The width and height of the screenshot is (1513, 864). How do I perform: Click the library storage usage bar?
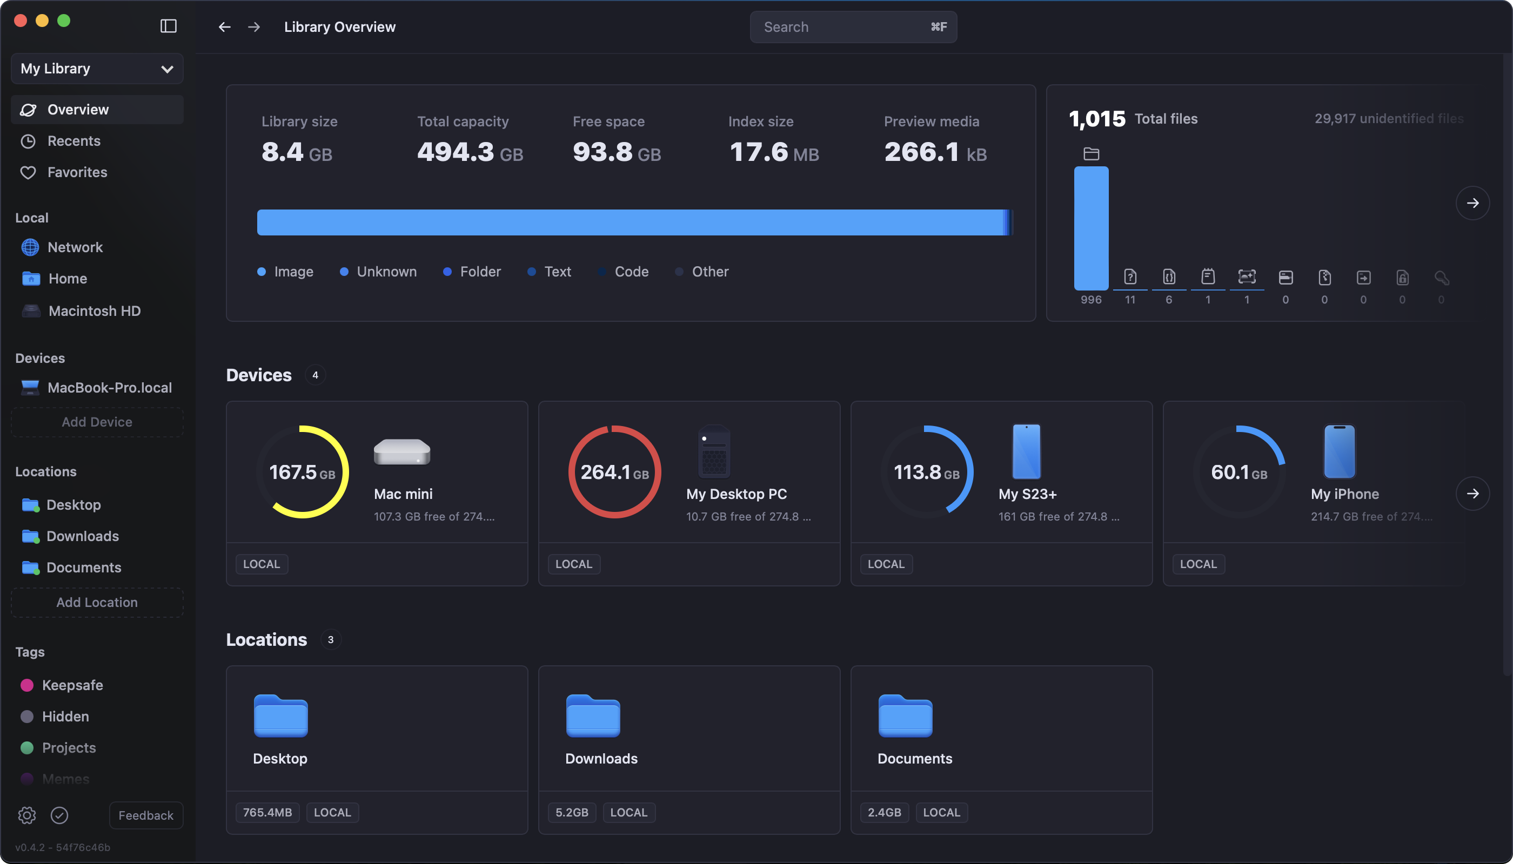(x=634, y=222)
